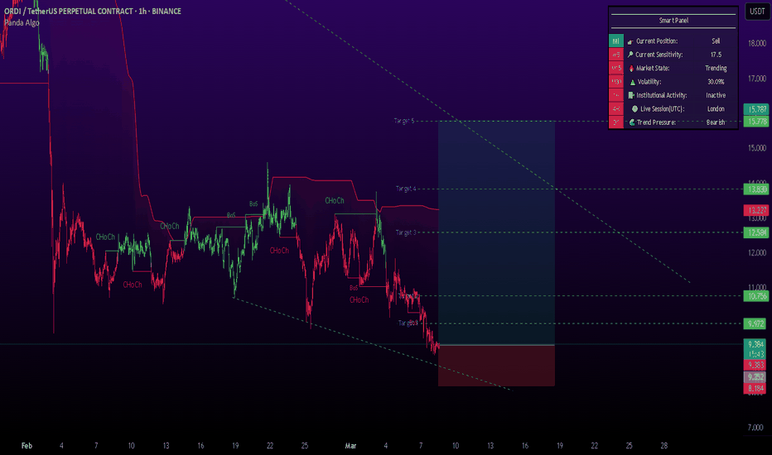Click the Current Sensitivity magnifier icon
The width and height of the screenshot is (772, 455).
pos(630,55)
